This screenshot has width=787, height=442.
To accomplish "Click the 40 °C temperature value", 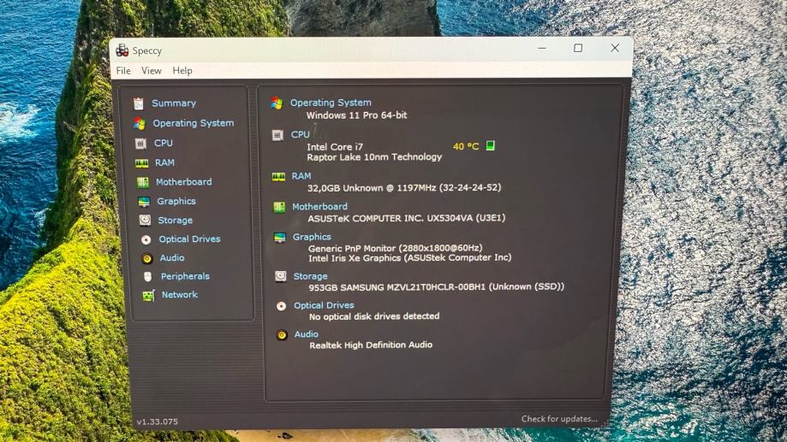I will (466, 146).
